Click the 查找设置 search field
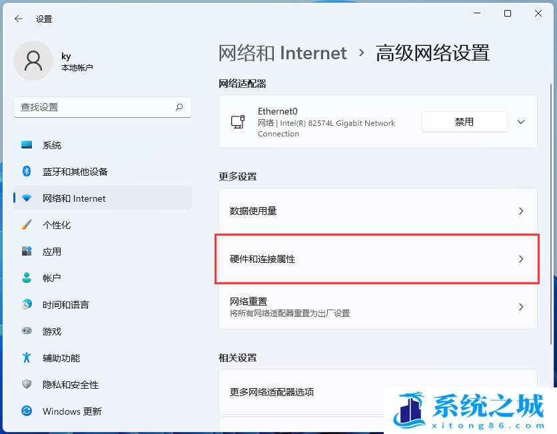The width and height of the screenshot is (557, 434). tap(93, 107)
